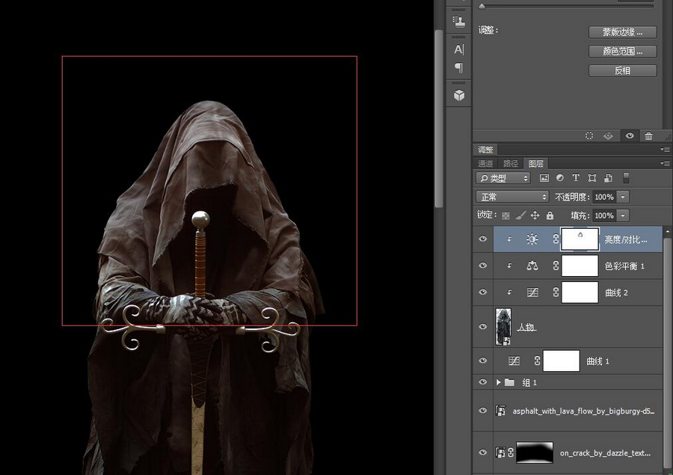
Task: Select the 曲线 1 layer mask thumbnail
Action: [561, 361]
